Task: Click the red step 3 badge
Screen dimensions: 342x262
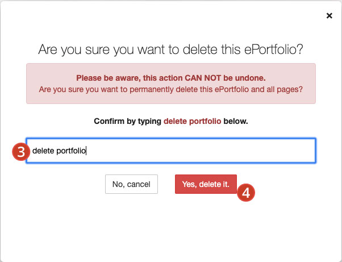Action: tap(21, 152)
